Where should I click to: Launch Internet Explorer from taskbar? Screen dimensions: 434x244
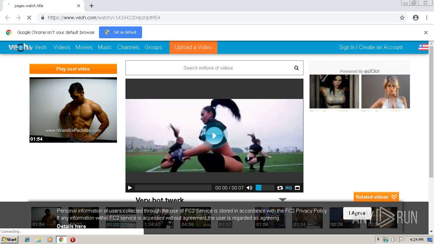(x=27, y=240)
